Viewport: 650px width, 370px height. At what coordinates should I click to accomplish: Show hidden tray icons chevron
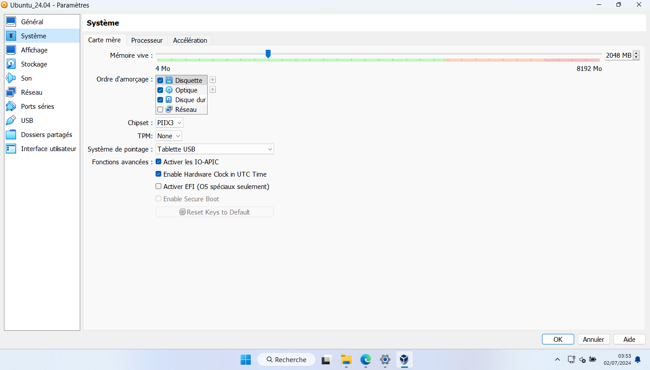[x=557, y=359]
